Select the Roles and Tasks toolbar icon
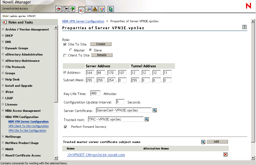This screenshot has width=256, height=165. point(81,10)
